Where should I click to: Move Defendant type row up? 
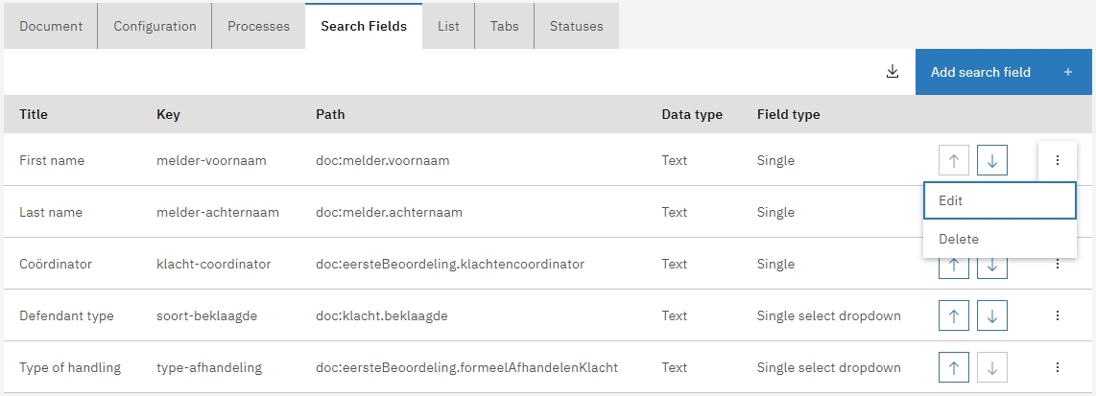coord(954,315)
